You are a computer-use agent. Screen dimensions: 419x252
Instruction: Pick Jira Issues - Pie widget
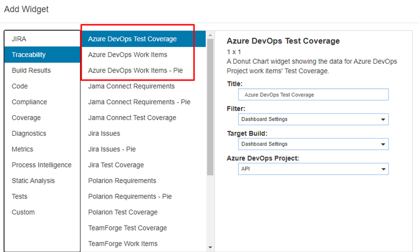click(143, 149)
